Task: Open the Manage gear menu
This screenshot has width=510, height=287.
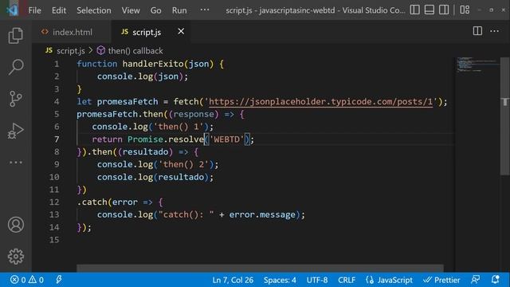Action: pyautogui.click(x=16, y=257)
